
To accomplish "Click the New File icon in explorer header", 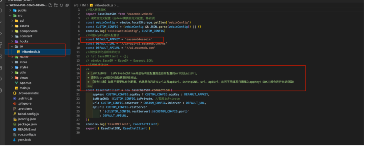I will [x=50, y=5].
